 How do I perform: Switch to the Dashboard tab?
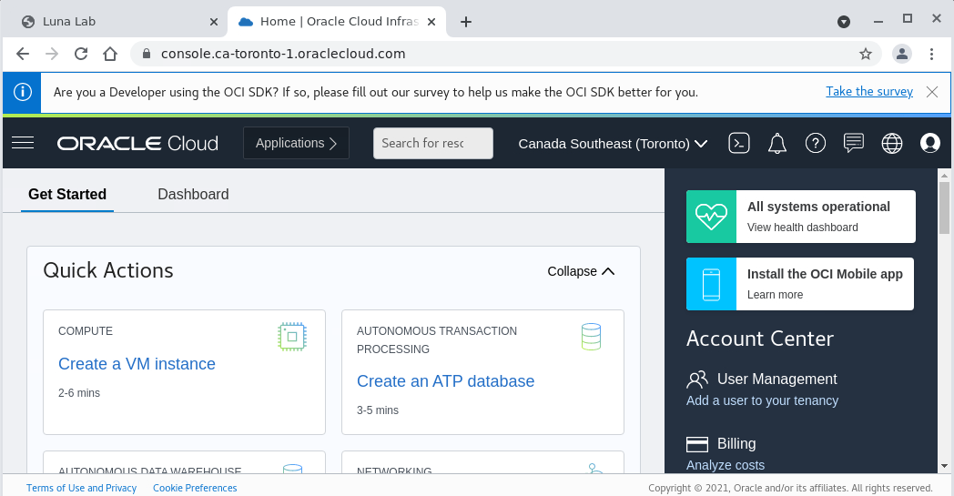pos(194,194)
